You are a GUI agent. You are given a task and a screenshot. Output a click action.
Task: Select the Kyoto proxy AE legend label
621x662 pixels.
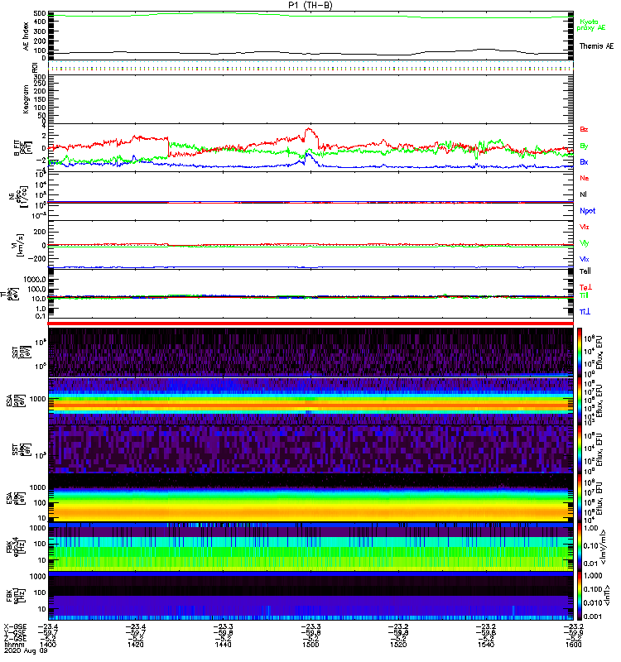tap(591, 25)
